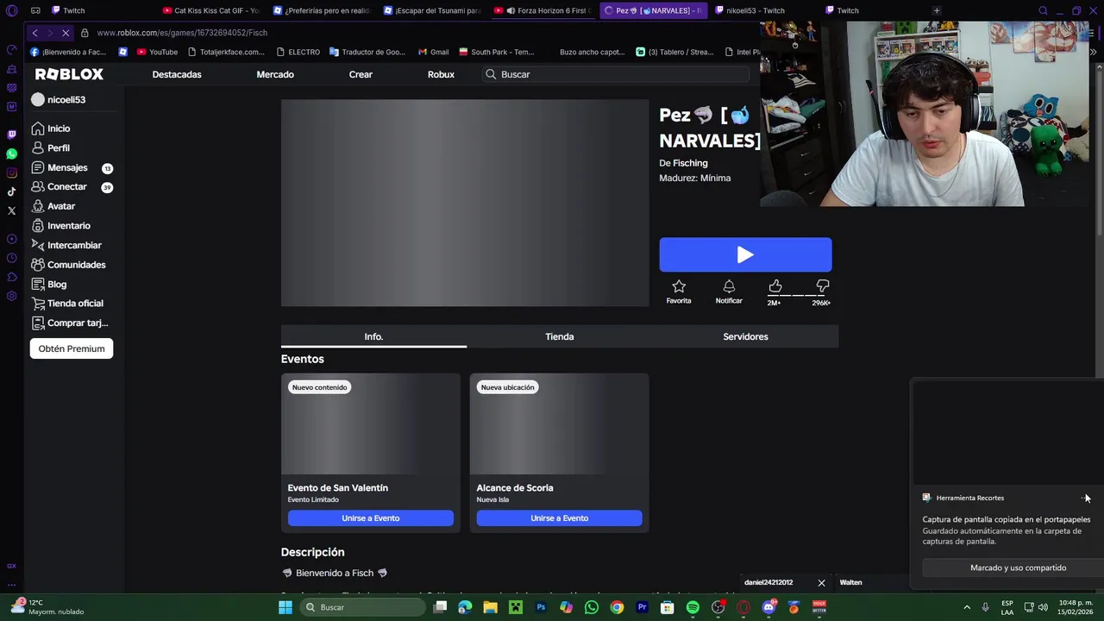Open the Evento de San Valentín thumbnail
Viewport: 1104px width, 621px height.
pos(371,424)
